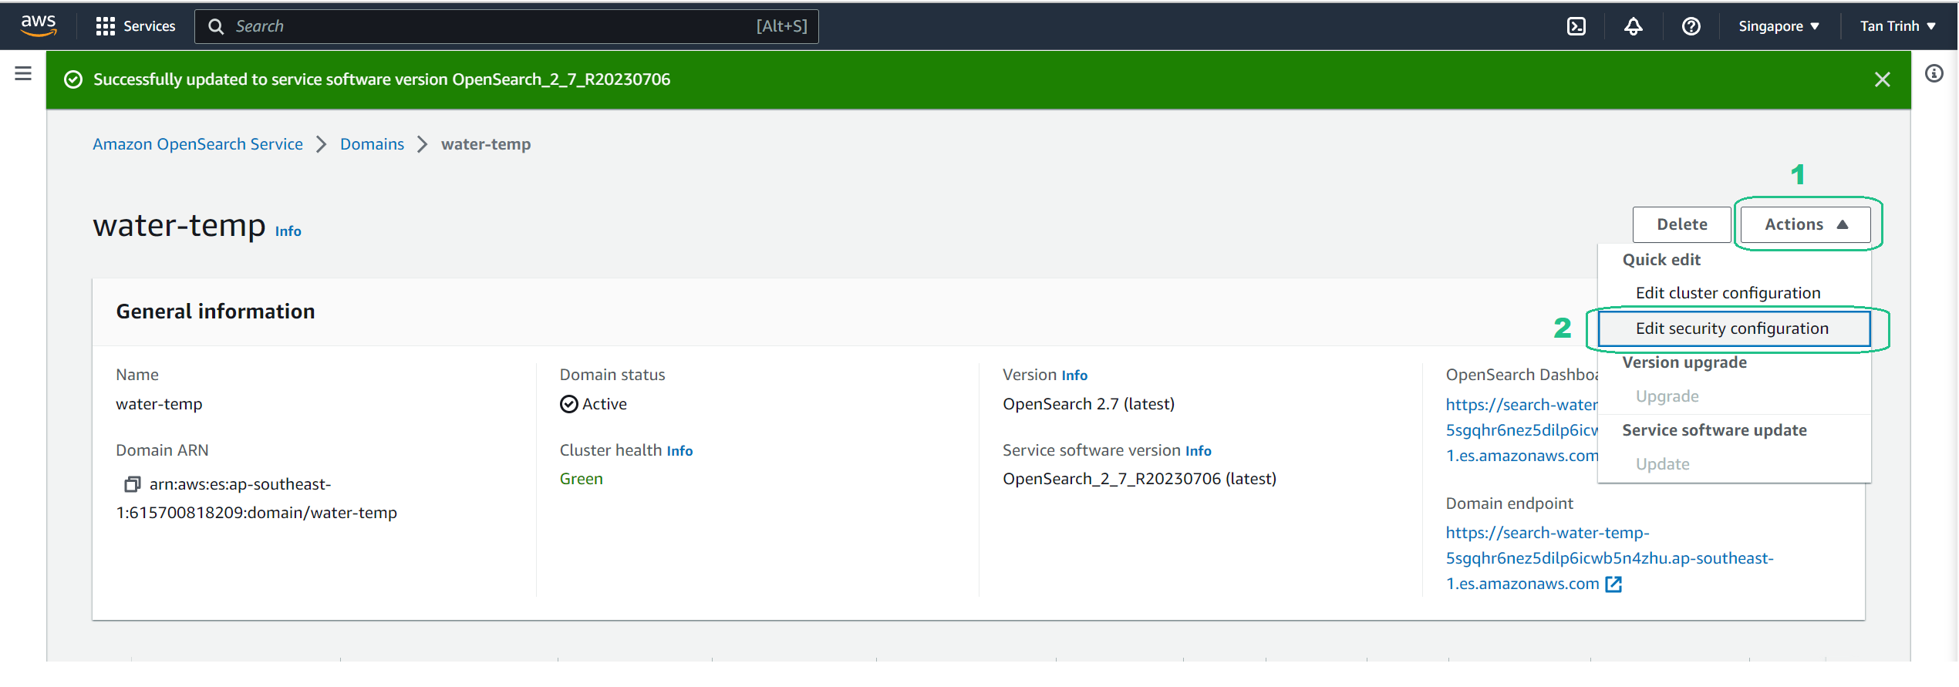Image resolution: width=1959 pixels, height=687 pixels.
Task: Click OpenSearch_2_7_R20230706 (latest) value
Action: tap(1139, 479)
